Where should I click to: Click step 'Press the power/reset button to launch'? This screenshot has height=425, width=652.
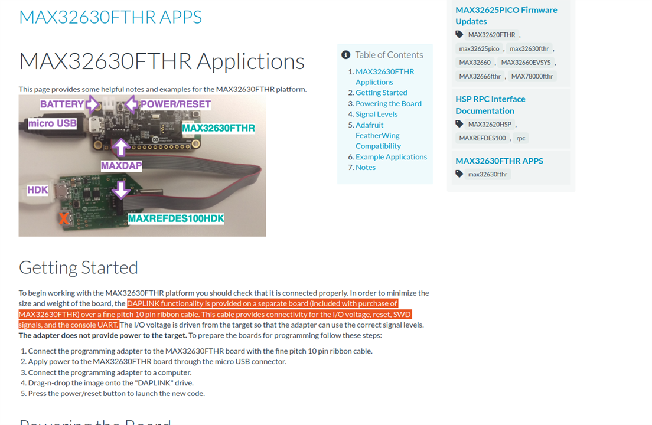(116, 393)
